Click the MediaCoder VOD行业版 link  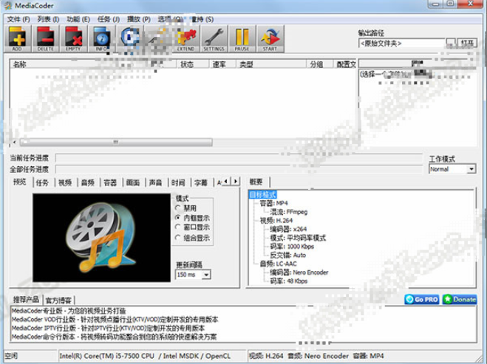pyautogui.click(x=115, y=319)
